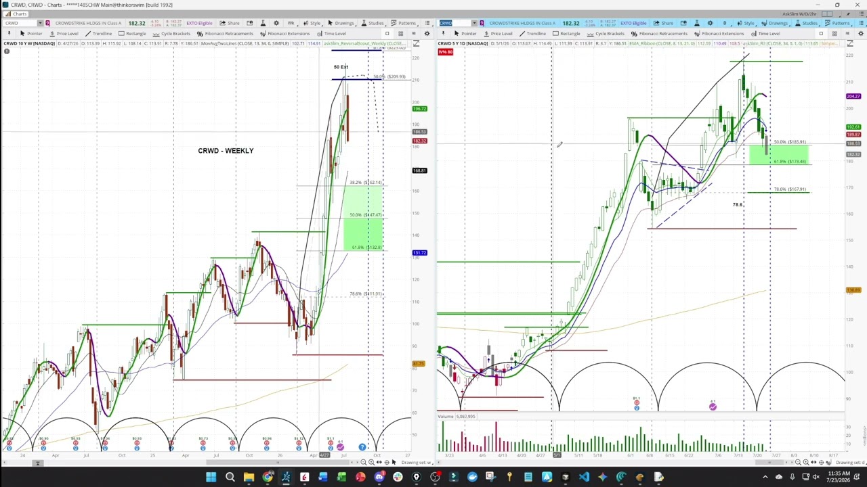Select the Trendline tool in the right chart
This screenshot has height=487, width=867.
(532, 34)
